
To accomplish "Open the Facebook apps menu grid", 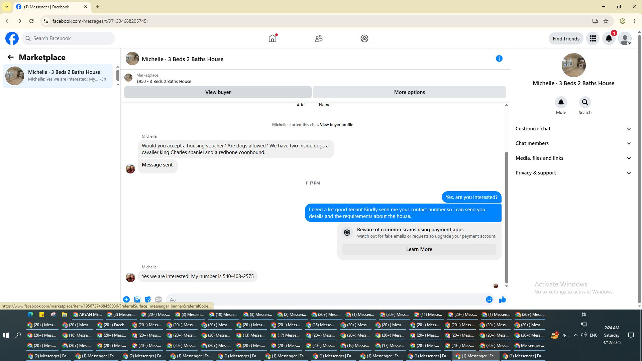I will [x=593, y=38].
